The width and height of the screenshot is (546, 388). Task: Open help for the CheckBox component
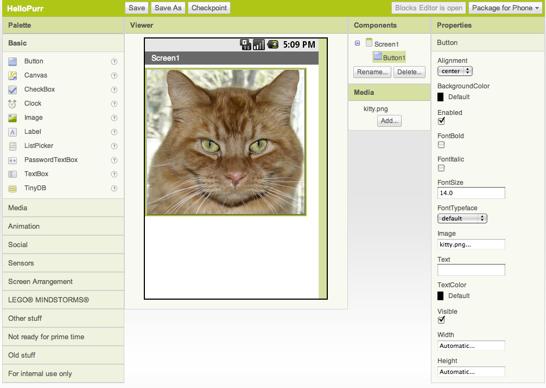(x=114, y=90)
